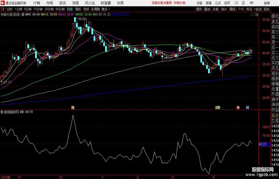Image resolution: width=279 pixels, height=179 pixels.
Task: Open the mail envelope icon
Action: pyautogui.click(x=252, y=3)
